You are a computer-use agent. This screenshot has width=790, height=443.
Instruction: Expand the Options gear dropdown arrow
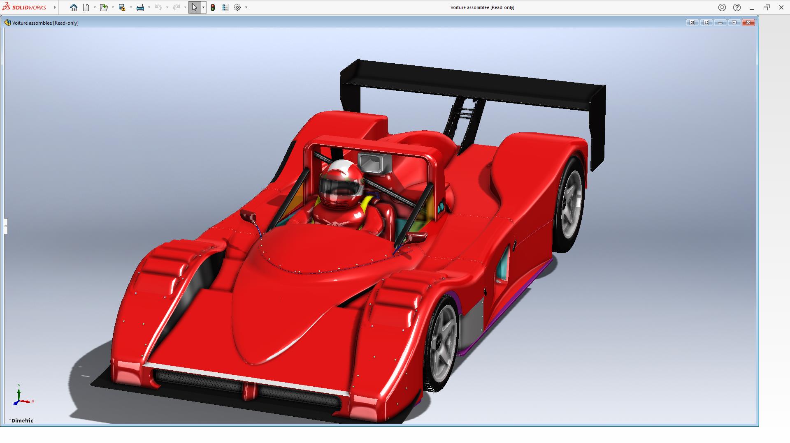pyautogui.click(x=246, y=7)
